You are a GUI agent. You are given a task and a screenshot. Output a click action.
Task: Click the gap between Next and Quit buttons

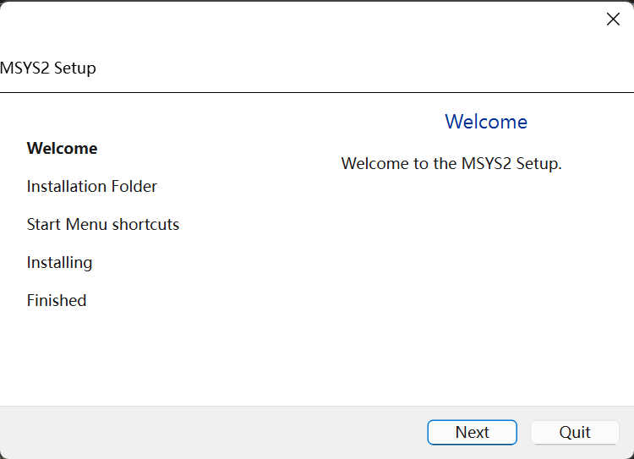(524, 432)
